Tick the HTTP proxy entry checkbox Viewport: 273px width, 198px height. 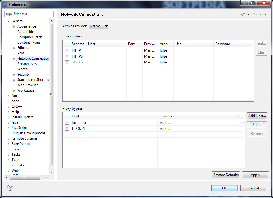(67, 51)
